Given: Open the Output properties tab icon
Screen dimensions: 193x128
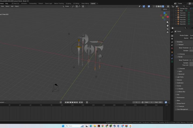Looking at the screenshot, I should click(x=172, y=39).
